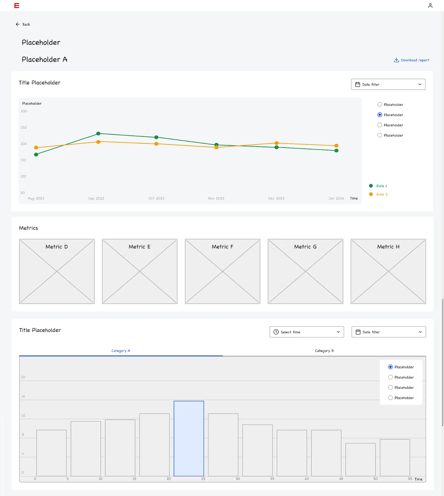Click calendar icon in top Date filter
The height and width of the screenshot is (496, 444).
[x=358, y=84]
